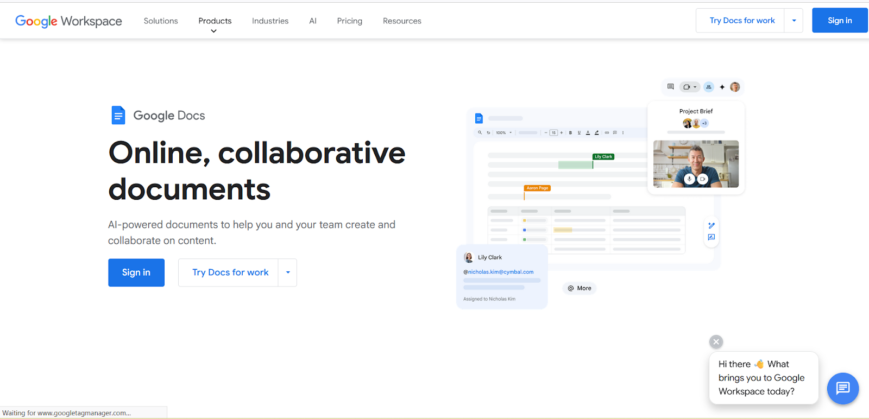869x419 pixels.
Task: Click Try Docs for work in the header
Action: (742, 21)
